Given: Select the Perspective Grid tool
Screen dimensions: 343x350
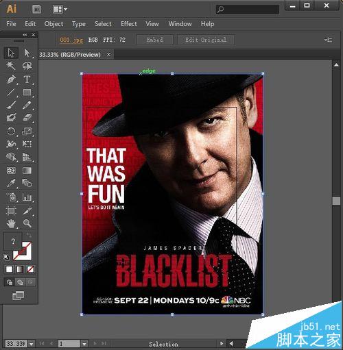Looking at the screenshot, I should click(x=27, y=157).
